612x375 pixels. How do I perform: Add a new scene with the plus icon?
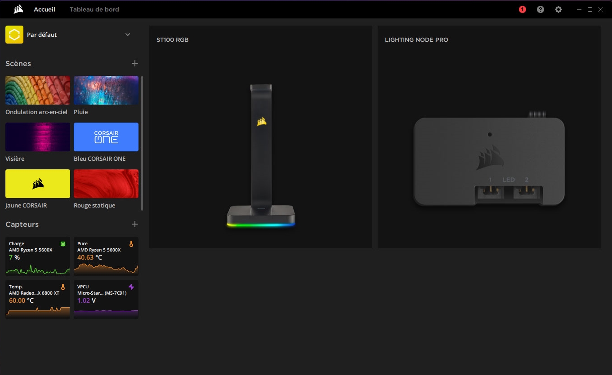(135, 63)
